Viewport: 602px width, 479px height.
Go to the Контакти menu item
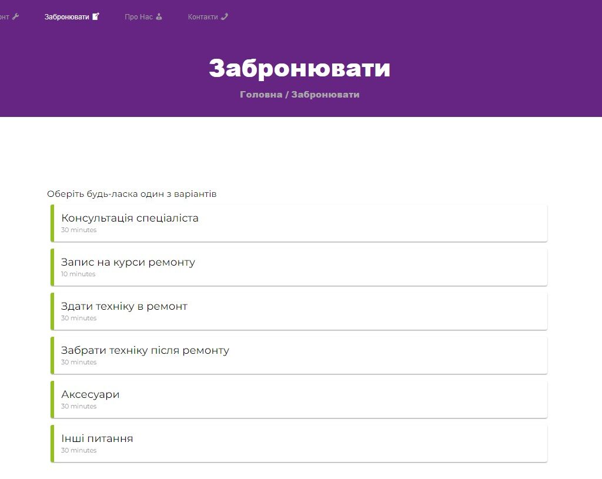click(203, 17)
